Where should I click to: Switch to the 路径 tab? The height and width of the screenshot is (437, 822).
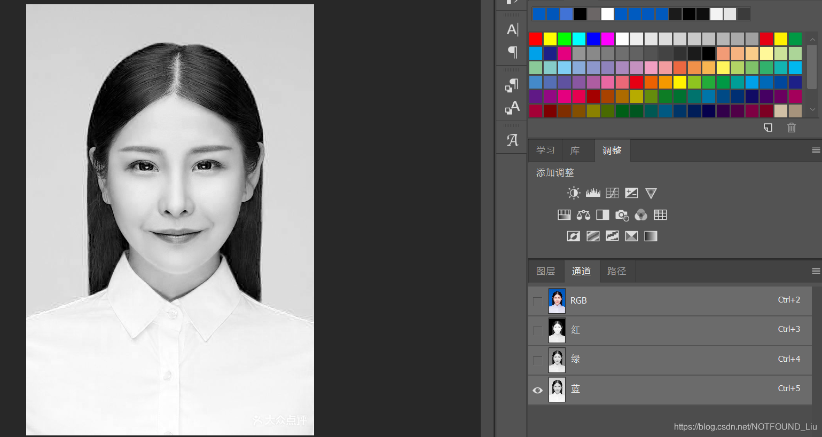point(616,271)
